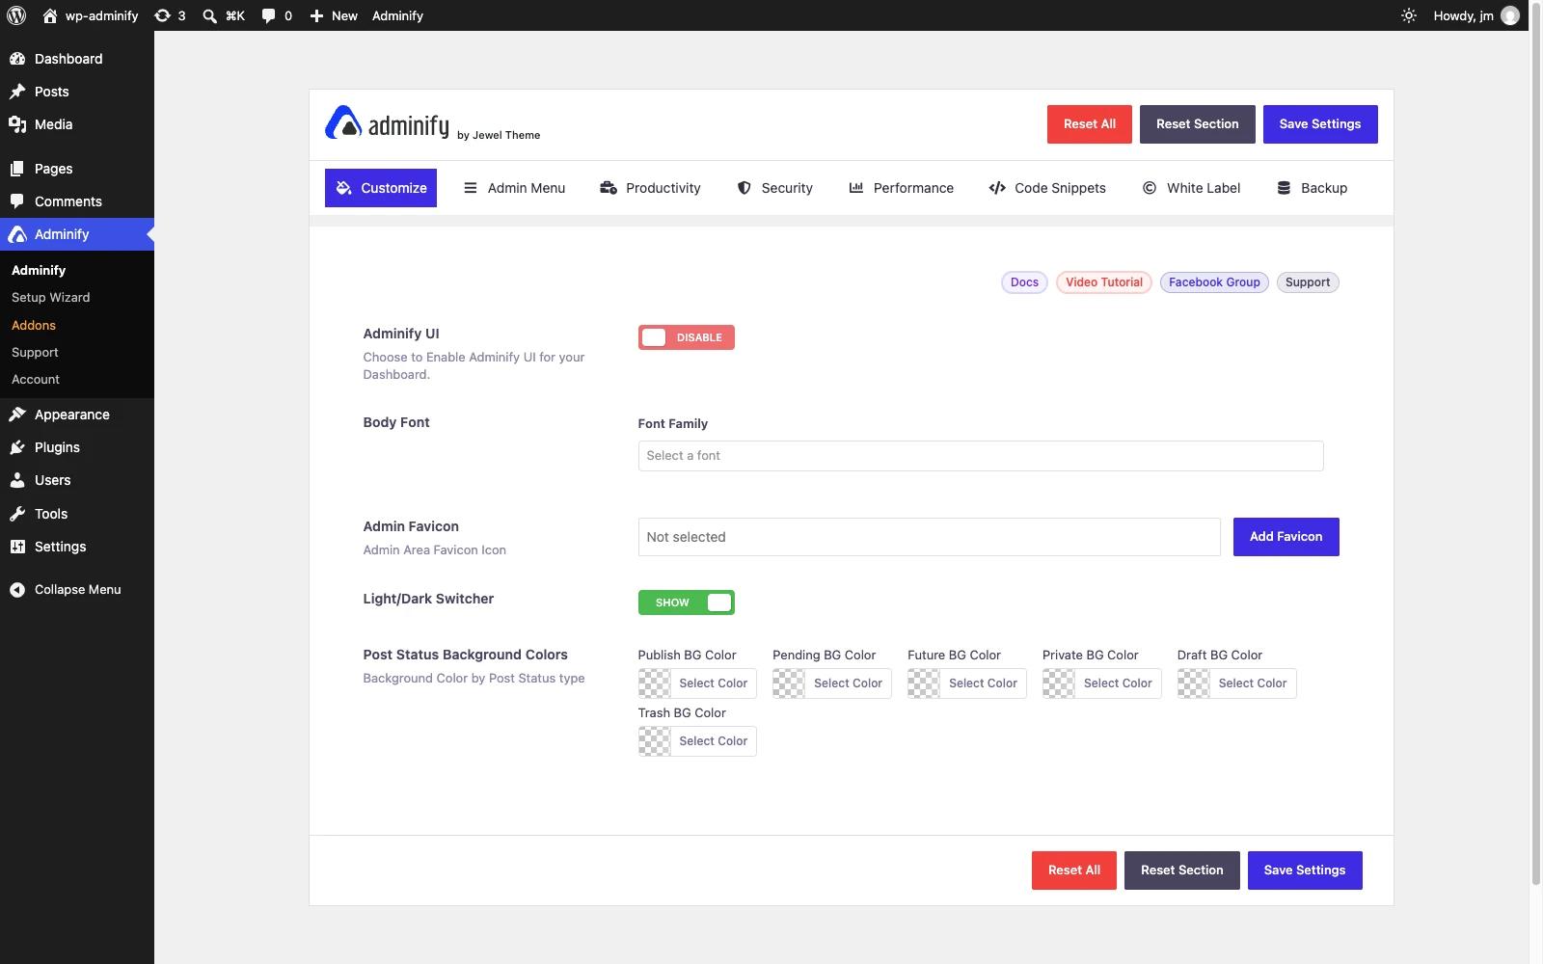Click the Performance chart icon
1543x964 pixels.
click(x=856, y=188)
